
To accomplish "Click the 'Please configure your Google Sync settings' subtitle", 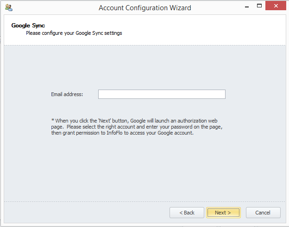I will [74, 33].
